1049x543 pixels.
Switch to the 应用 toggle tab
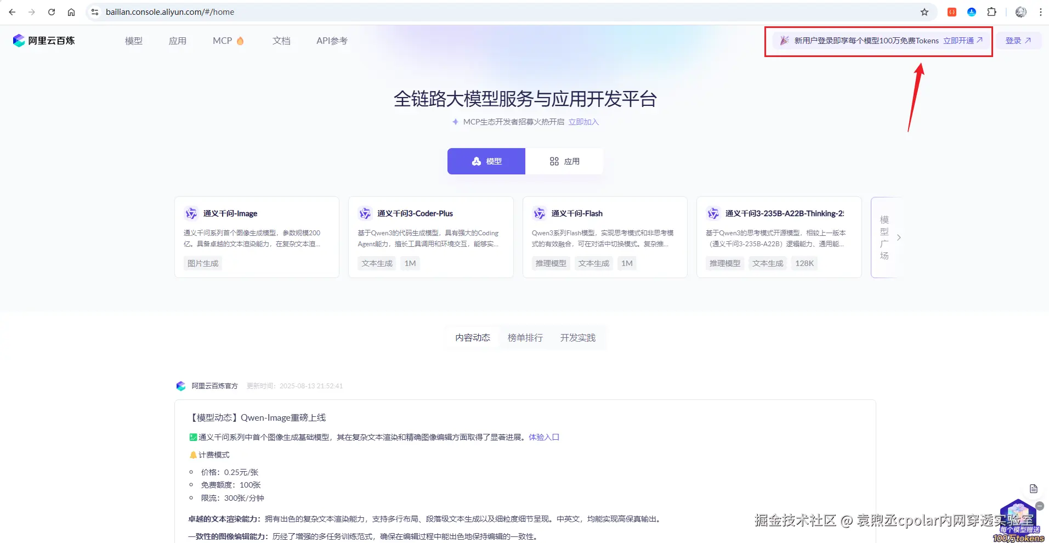(564, 161)
